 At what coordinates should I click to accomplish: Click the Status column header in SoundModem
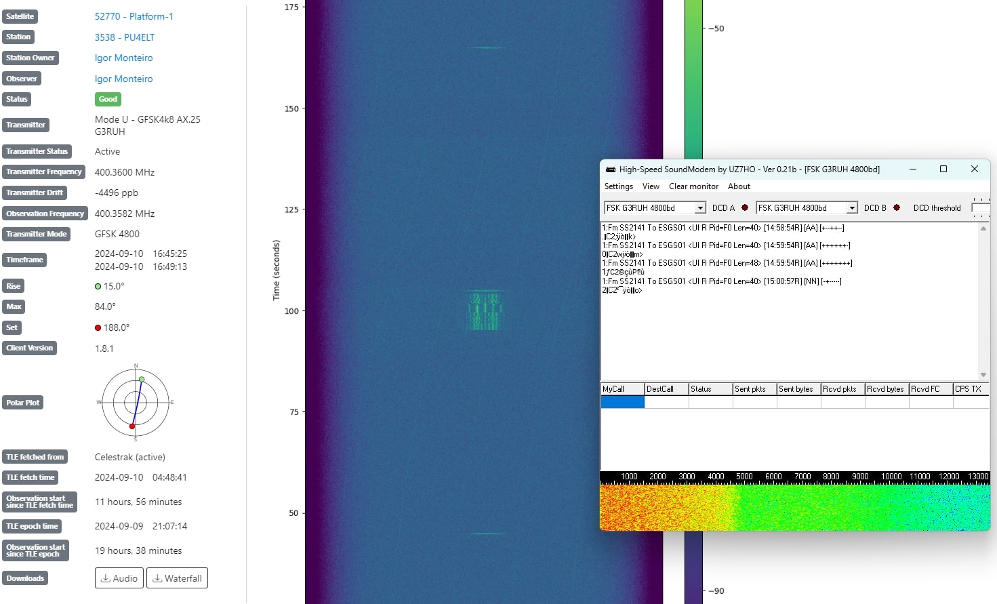[x=711, y=389]
